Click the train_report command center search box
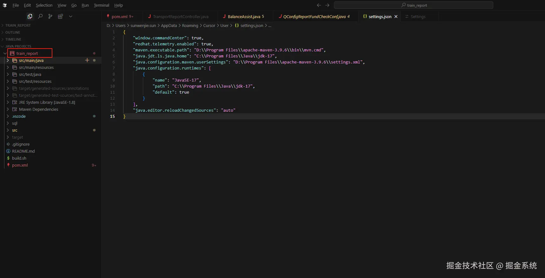Viewport: 545px width, 278px height. [x=414, y=5]
